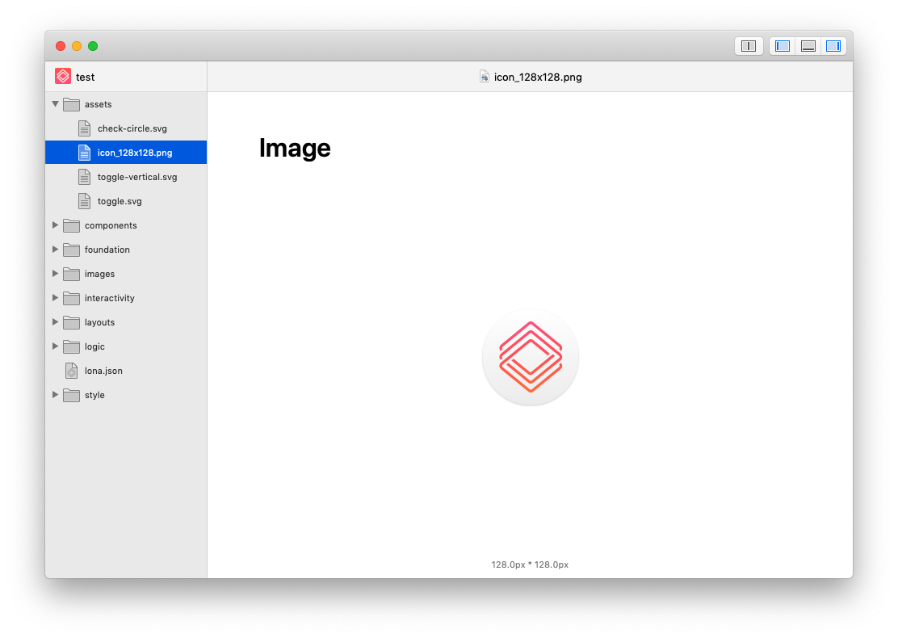Click the file icon in the title header
This screenshot has height=638, width=898.
coord(485,76)
